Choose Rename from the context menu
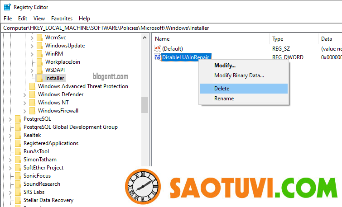The image size is (342, 207). point(244,99)
